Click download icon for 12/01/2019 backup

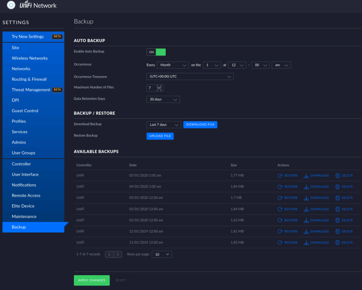(x=306, y=232)
